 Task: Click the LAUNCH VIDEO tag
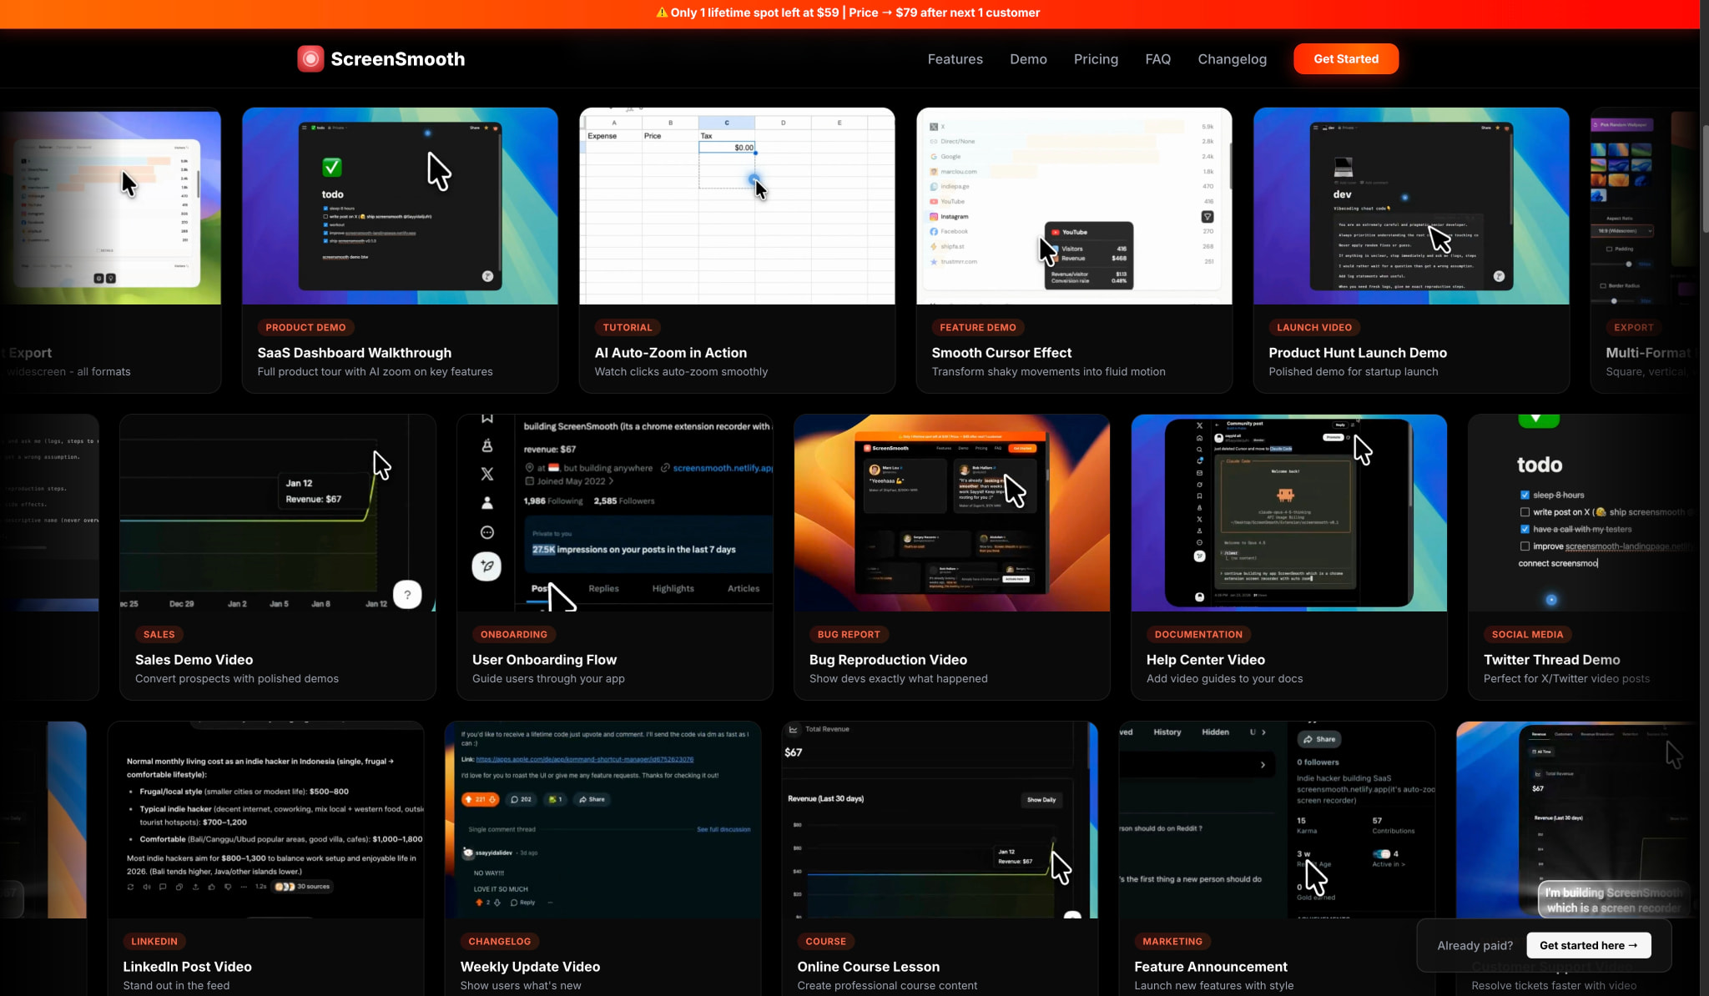[1314, 327]
